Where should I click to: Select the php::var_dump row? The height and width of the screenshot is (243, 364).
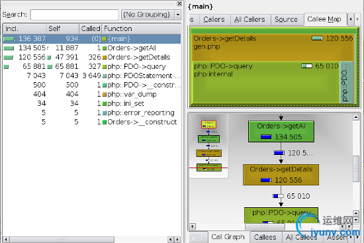click(x=92, y=94)
